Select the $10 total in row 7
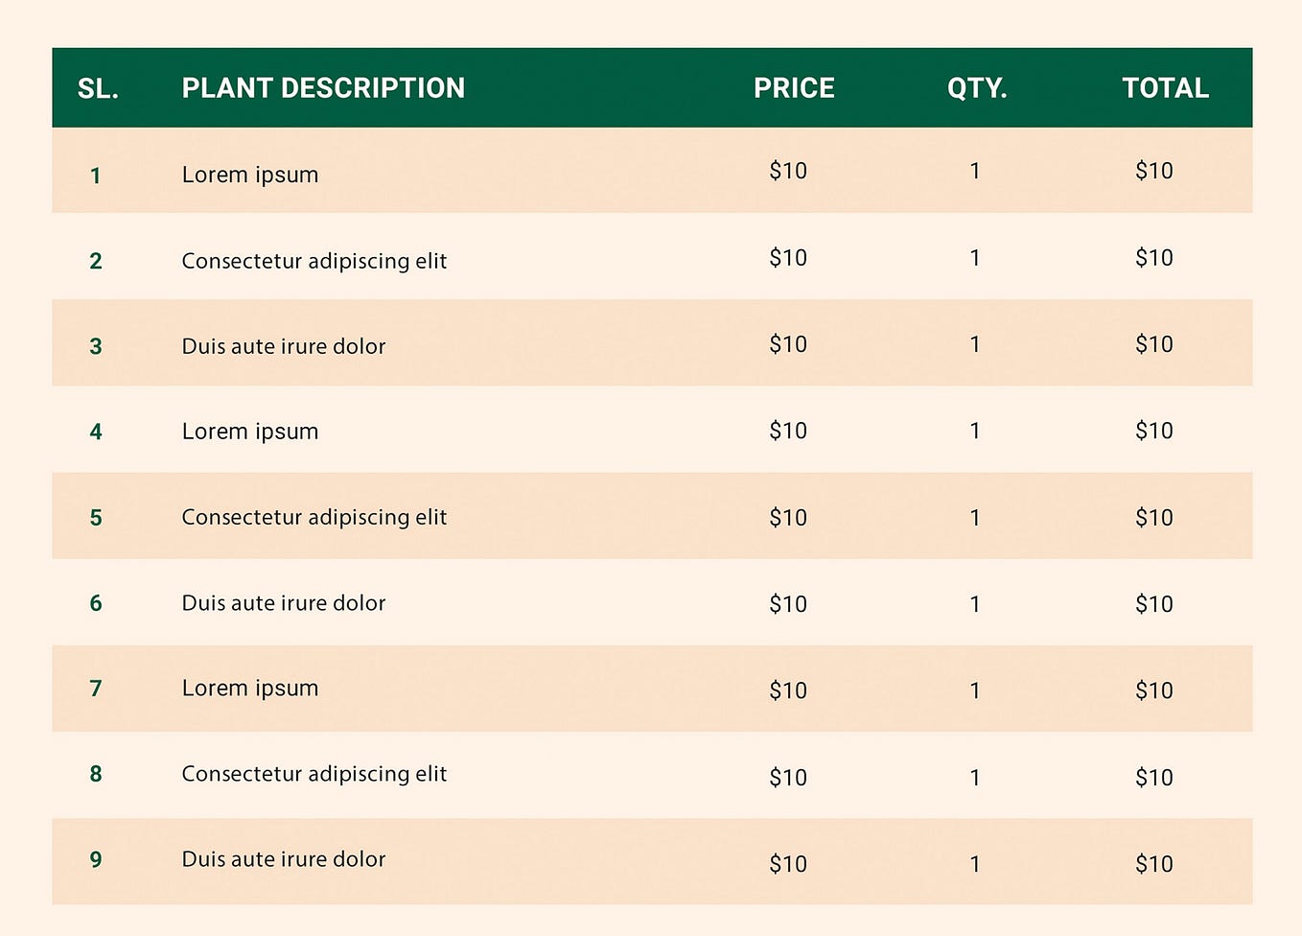 click(1154, 690)
